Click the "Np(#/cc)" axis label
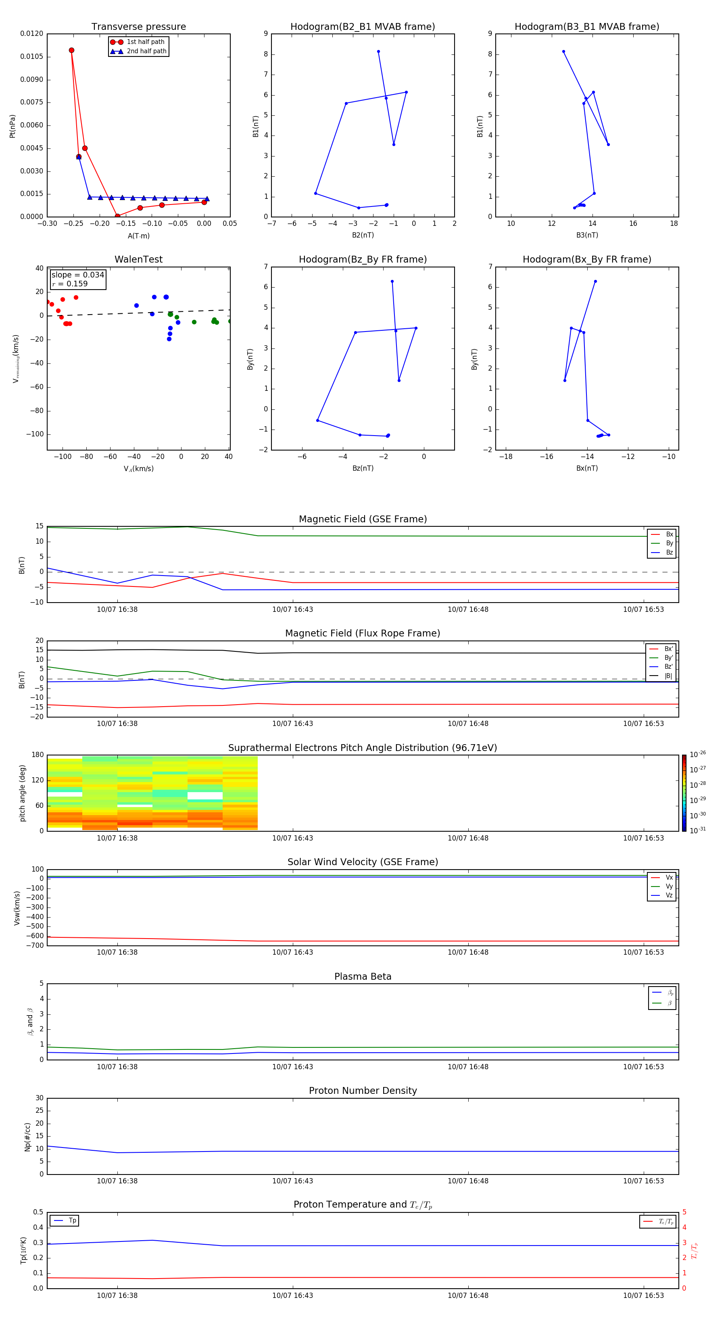 (x=27, y=1136)
